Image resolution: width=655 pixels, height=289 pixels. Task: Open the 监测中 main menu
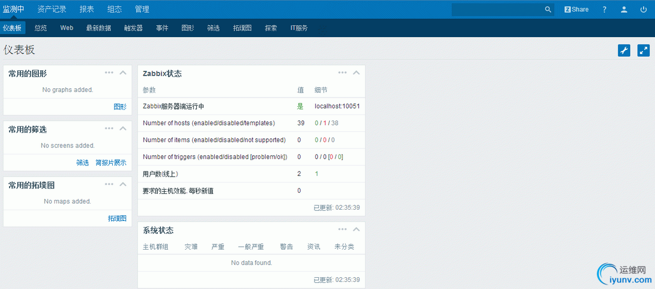pos(14,9)
